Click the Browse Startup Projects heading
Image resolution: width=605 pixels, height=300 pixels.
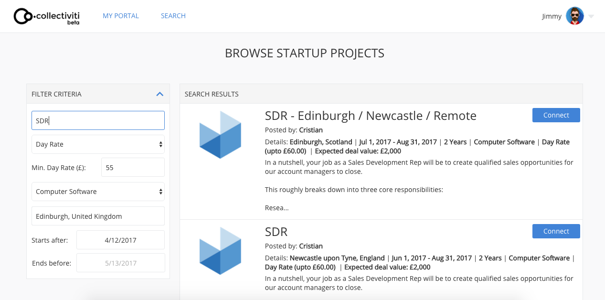click(x=305, y=53)
